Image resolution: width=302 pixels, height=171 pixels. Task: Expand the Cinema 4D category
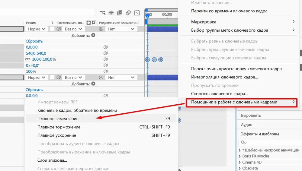[x=239, y=162]
